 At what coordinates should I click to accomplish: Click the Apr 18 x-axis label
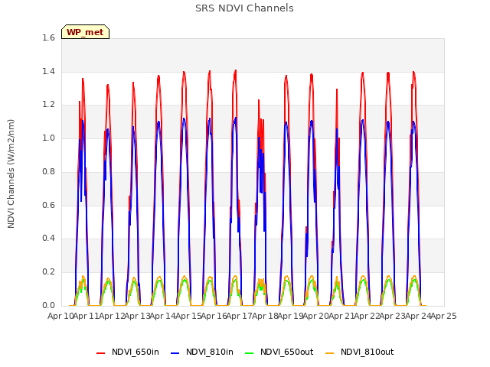(265, 316)
